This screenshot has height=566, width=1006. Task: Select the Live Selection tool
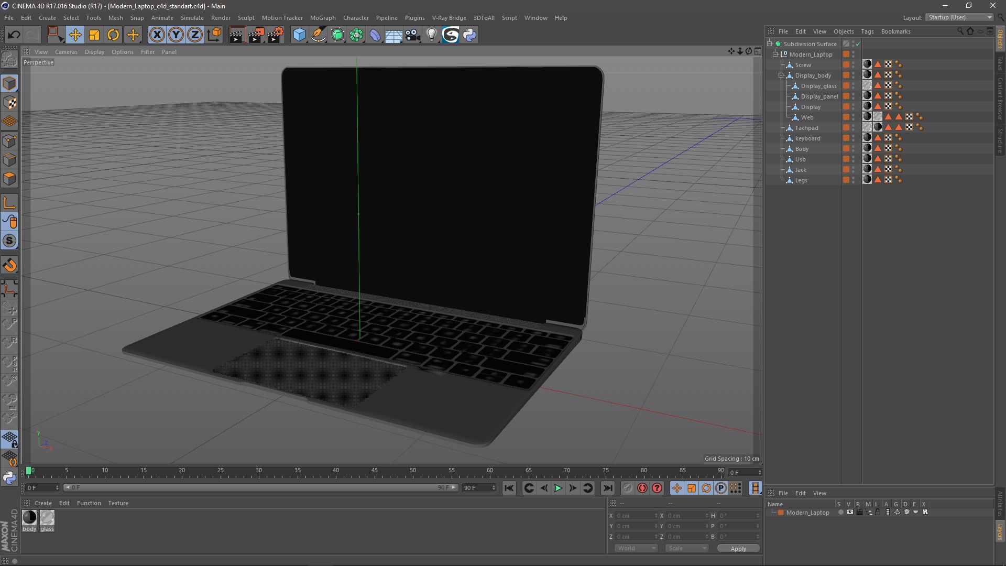click(x=56, y=35)
